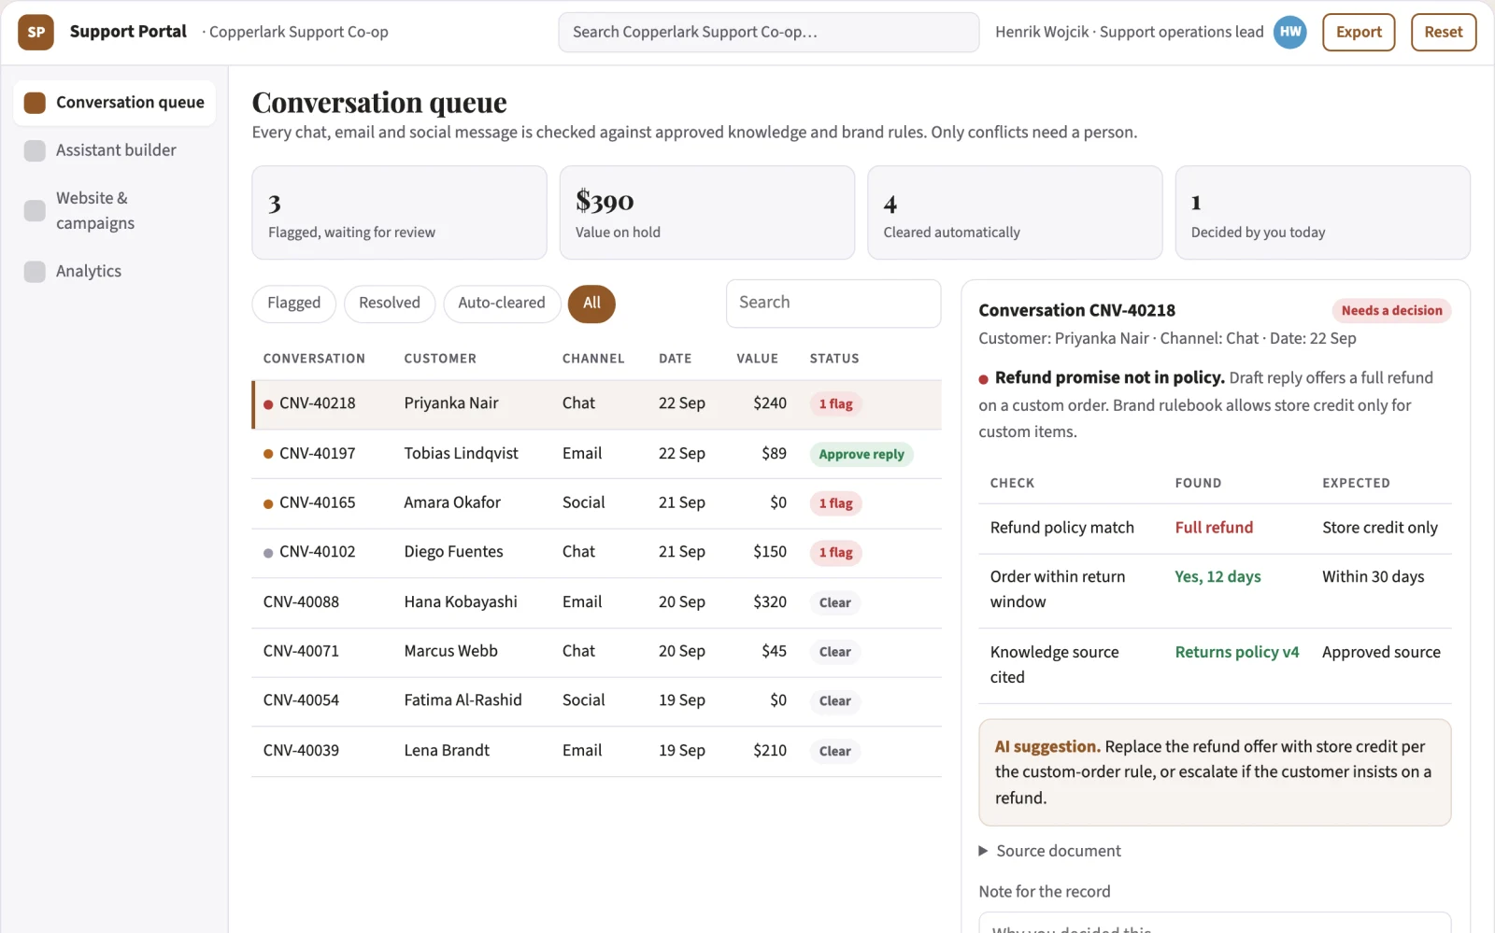Image resolution: width=1495 pixels, height=933 pixels.
Task: Sort by the VALUE column header
Action: point(757,359)
